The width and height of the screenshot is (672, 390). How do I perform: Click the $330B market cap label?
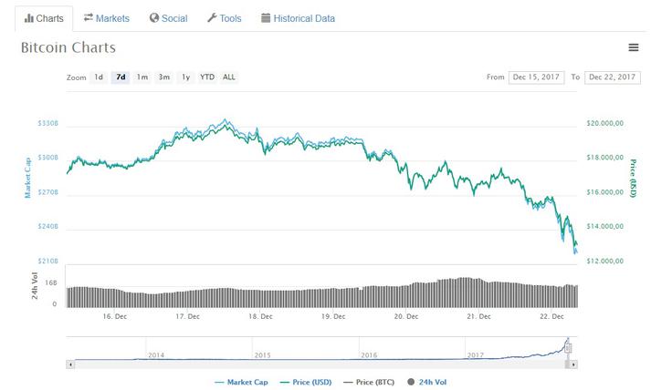(x=47, y=123)
